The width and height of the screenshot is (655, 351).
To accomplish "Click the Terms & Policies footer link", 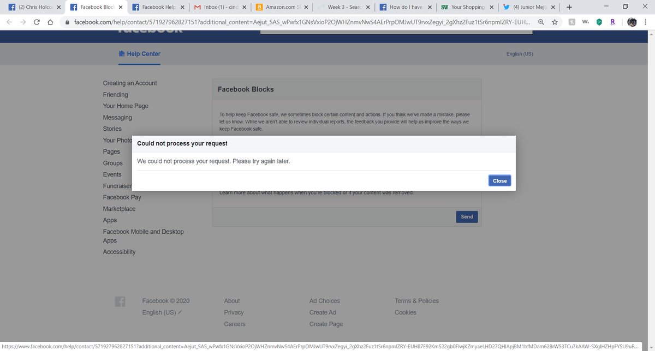I will pyautogui.click(x=417, y=301).
